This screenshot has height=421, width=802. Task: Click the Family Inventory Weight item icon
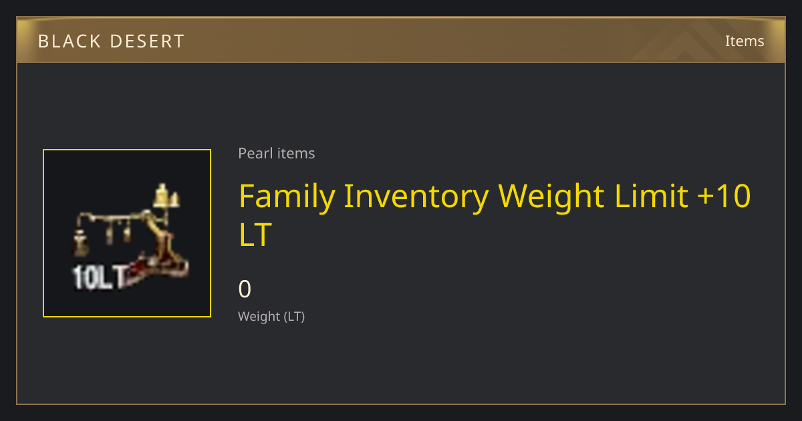tap(127, 233)
